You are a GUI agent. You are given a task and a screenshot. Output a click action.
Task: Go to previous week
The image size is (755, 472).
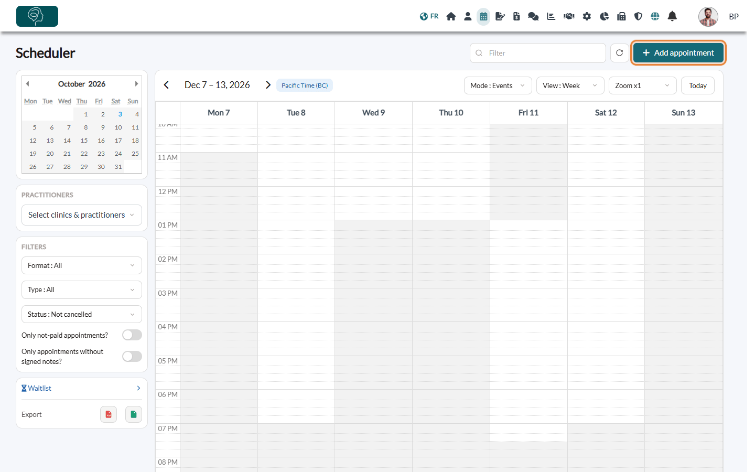166,85
